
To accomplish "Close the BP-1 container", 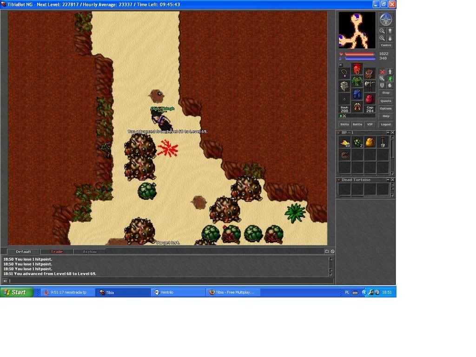I will click(x=392, y=132).
